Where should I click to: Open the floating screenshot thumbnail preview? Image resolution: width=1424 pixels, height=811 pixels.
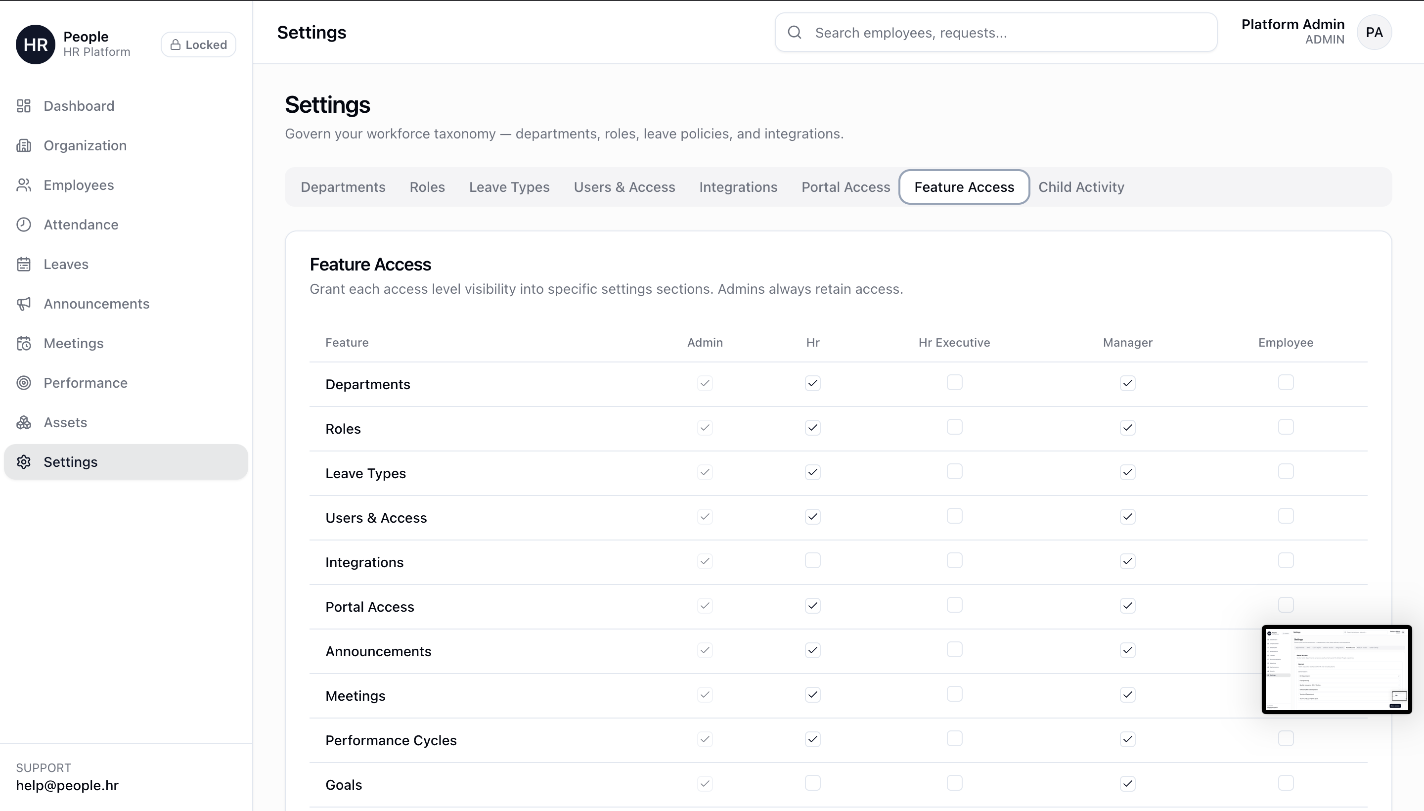click(x=1336, y=670)
